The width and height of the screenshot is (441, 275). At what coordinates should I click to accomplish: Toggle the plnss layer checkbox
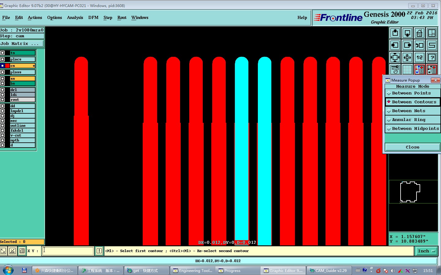pyautogui.click(x=2, y=72)
